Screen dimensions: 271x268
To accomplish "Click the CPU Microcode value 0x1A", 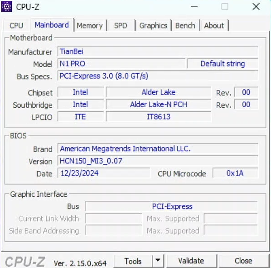I will 235,173.
